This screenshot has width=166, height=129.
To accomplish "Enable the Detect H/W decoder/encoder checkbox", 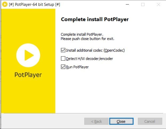I will pyautogui.click(x=63, y=59).
